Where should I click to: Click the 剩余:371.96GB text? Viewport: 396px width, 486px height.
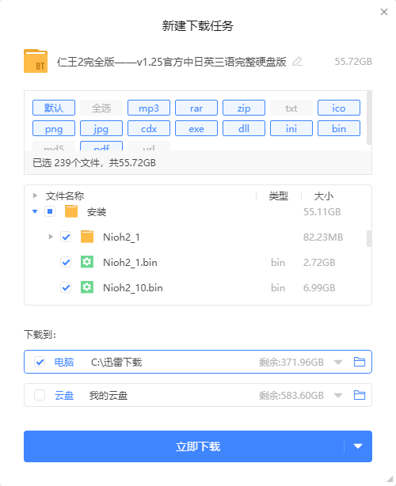pyautogui.click(x=291, y=362)
